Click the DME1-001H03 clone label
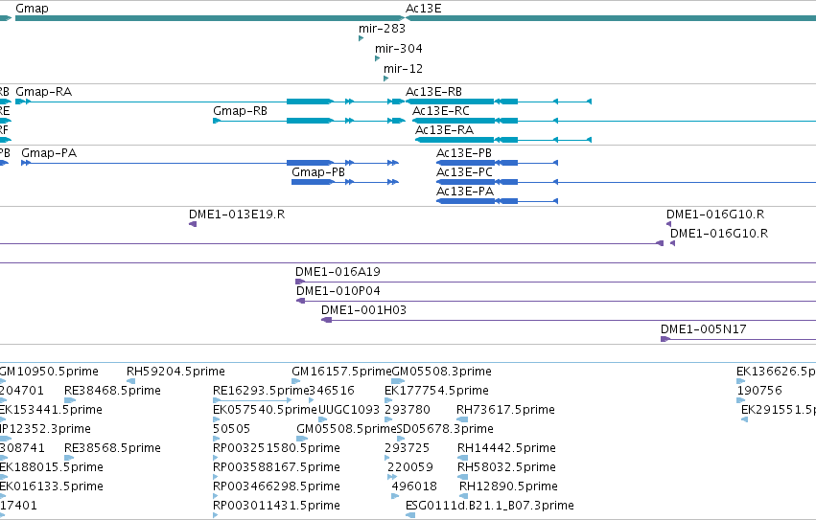The width and height of the screenshot is (816, 520). [363, 310]
